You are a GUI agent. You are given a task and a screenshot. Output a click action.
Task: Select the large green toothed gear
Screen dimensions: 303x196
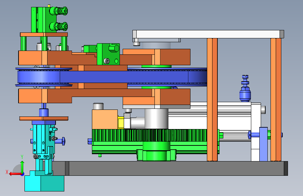coord(150,135)
